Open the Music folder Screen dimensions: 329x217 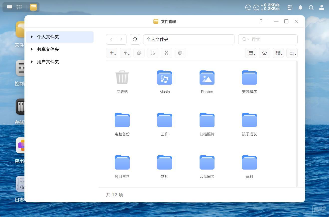pyautogui.click(x=165, y=78)
